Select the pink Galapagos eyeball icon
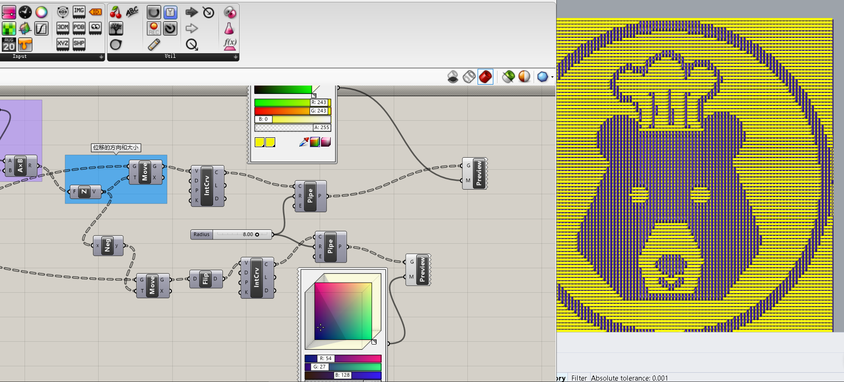 (x=230, y=12)
